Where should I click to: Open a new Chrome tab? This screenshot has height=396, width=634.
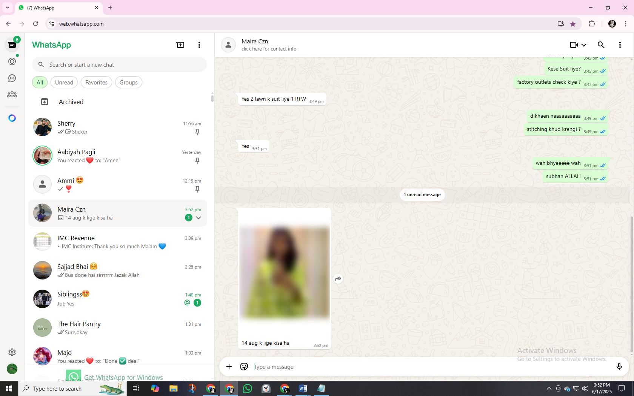(x=110, y=8)
